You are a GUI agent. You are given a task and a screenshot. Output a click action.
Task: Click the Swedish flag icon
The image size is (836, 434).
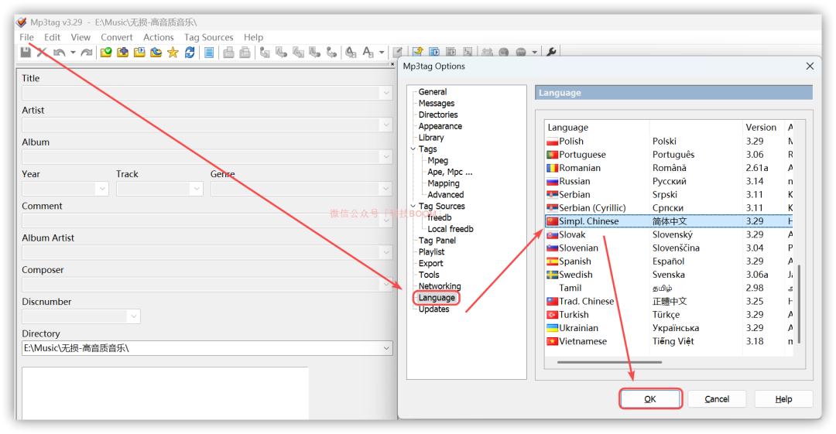[x=553, y=275]
